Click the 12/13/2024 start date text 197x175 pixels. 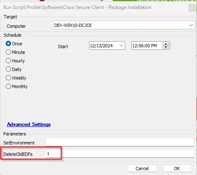[x=101, y=46]
